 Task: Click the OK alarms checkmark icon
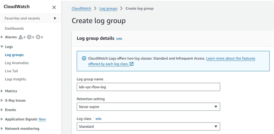(x=29, y=37)
